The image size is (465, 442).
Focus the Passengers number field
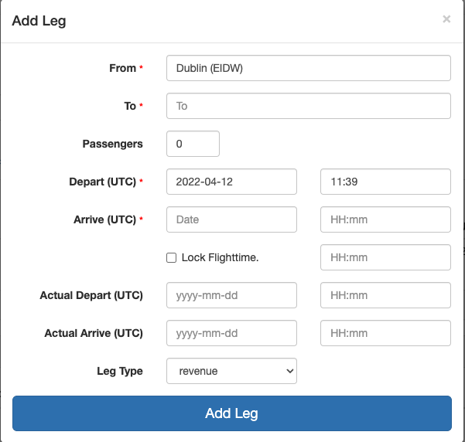[x=193, y=144]
